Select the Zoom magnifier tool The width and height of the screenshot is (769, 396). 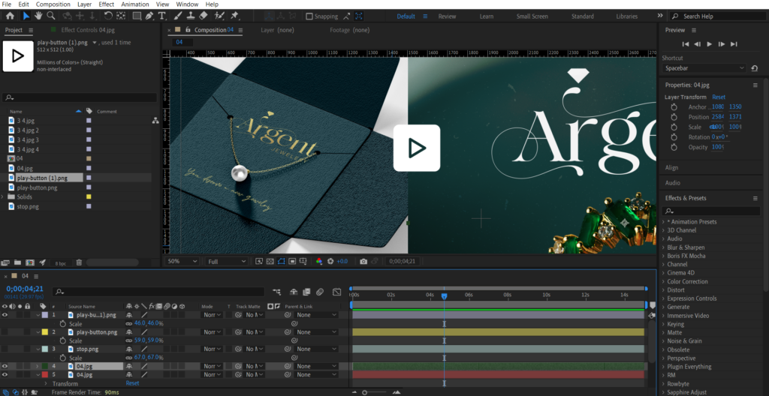tap(51, 16)
